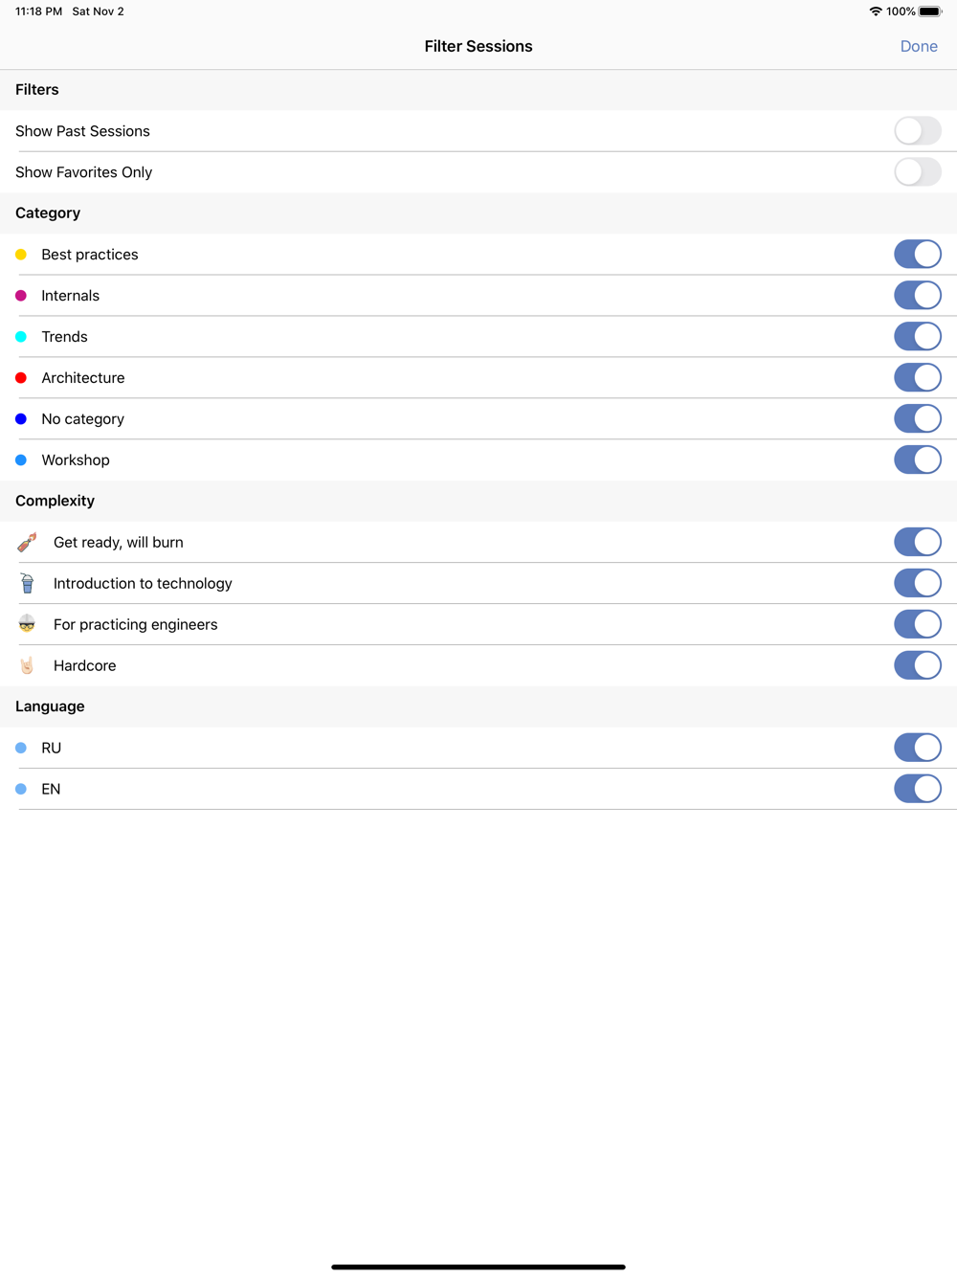Tap the cyan Trends color dot
Screen dimensions: 957x1277
pyautogui.click(x=21, y=337)
